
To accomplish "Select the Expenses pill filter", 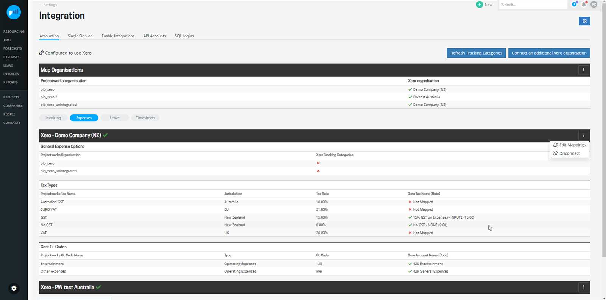I will click(84, 118).
